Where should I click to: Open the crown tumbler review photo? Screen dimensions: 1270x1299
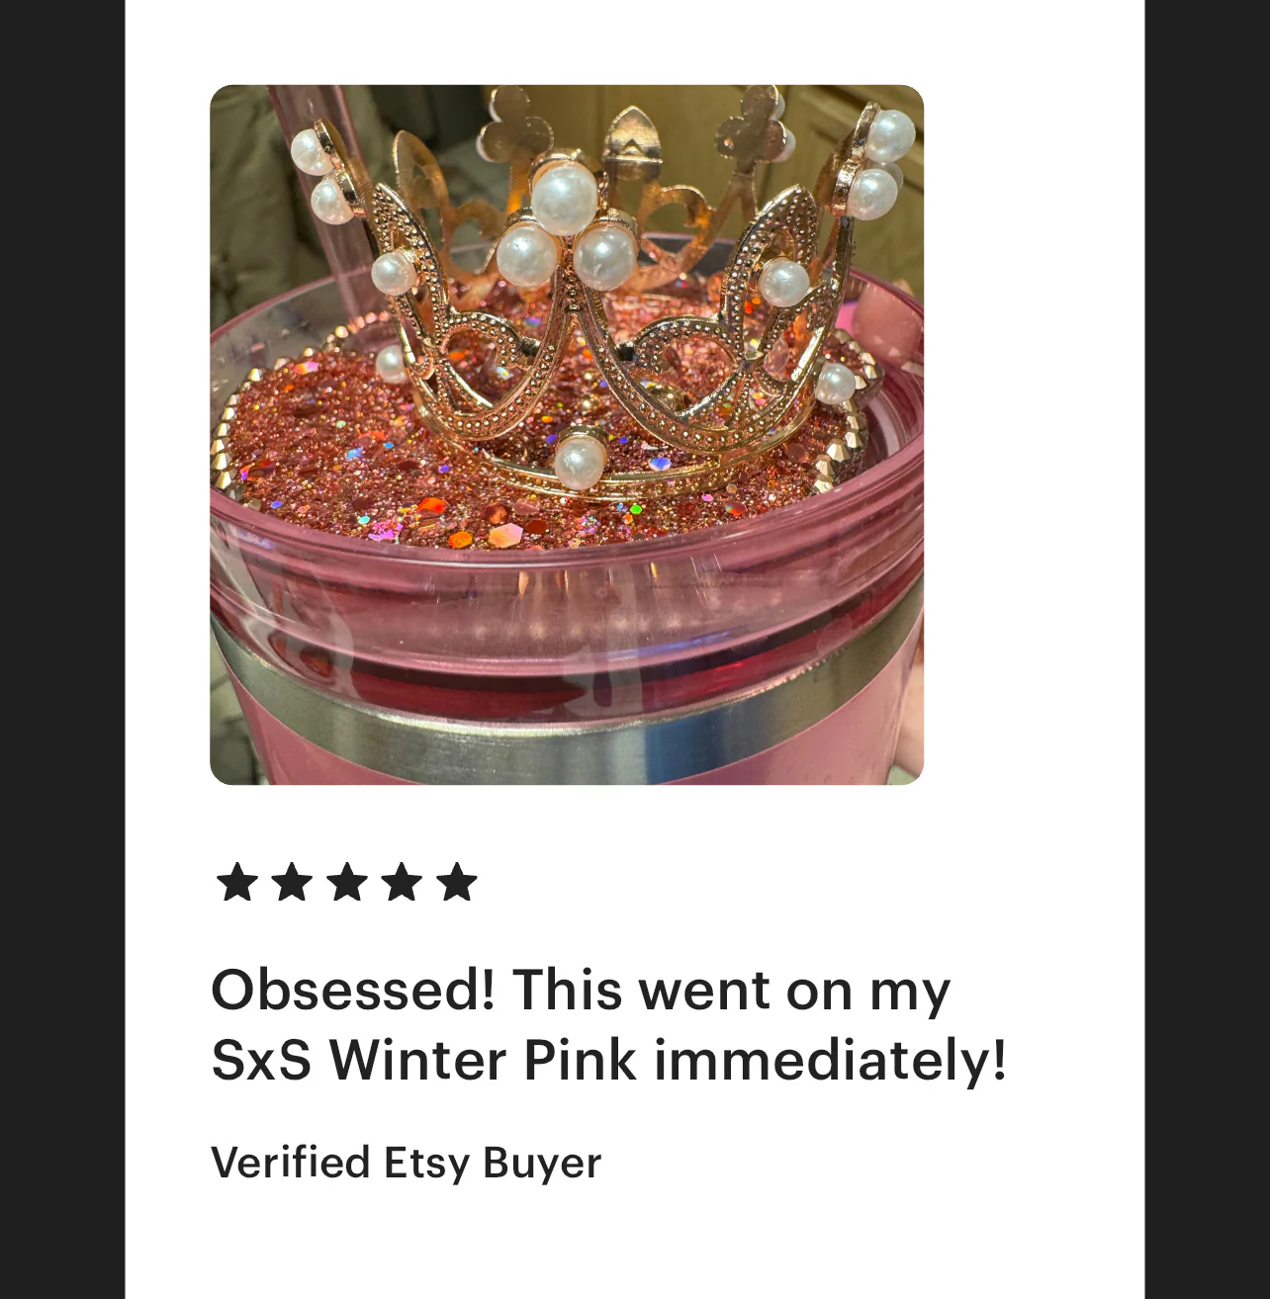pos(567,435)
